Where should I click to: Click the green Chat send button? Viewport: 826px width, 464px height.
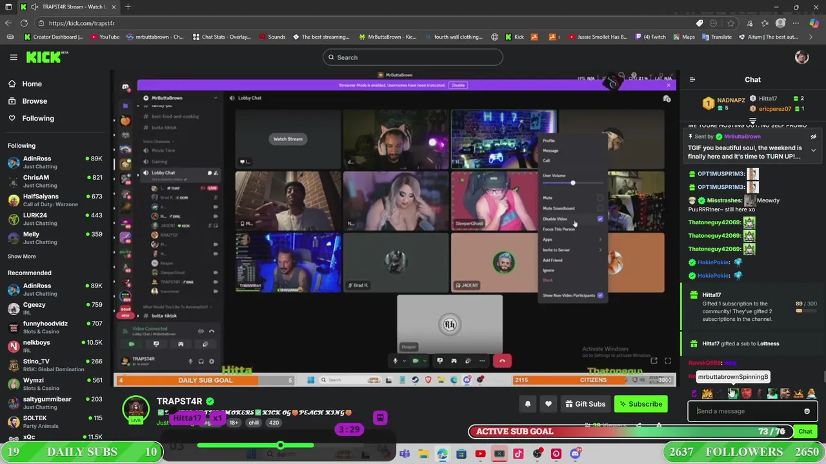(x=805, y=431)
